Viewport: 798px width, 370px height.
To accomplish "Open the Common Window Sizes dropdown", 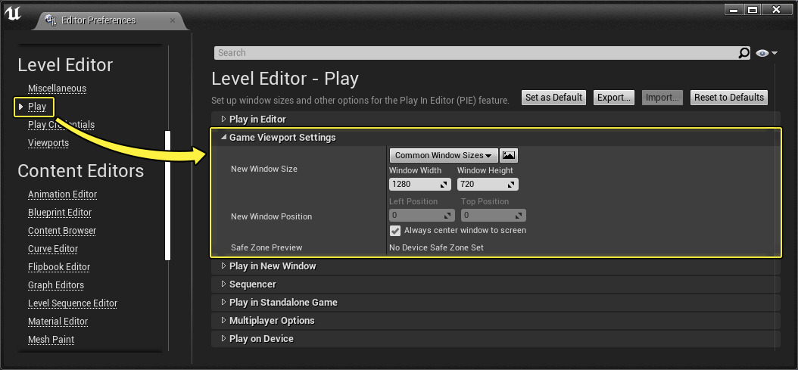I will coord(443,155).
